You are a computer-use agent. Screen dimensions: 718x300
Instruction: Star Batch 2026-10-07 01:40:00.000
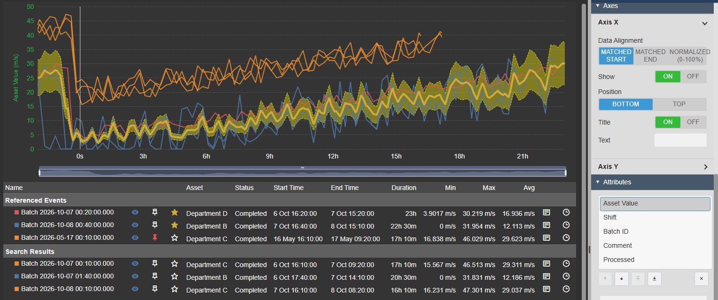[x=174, y=276]
